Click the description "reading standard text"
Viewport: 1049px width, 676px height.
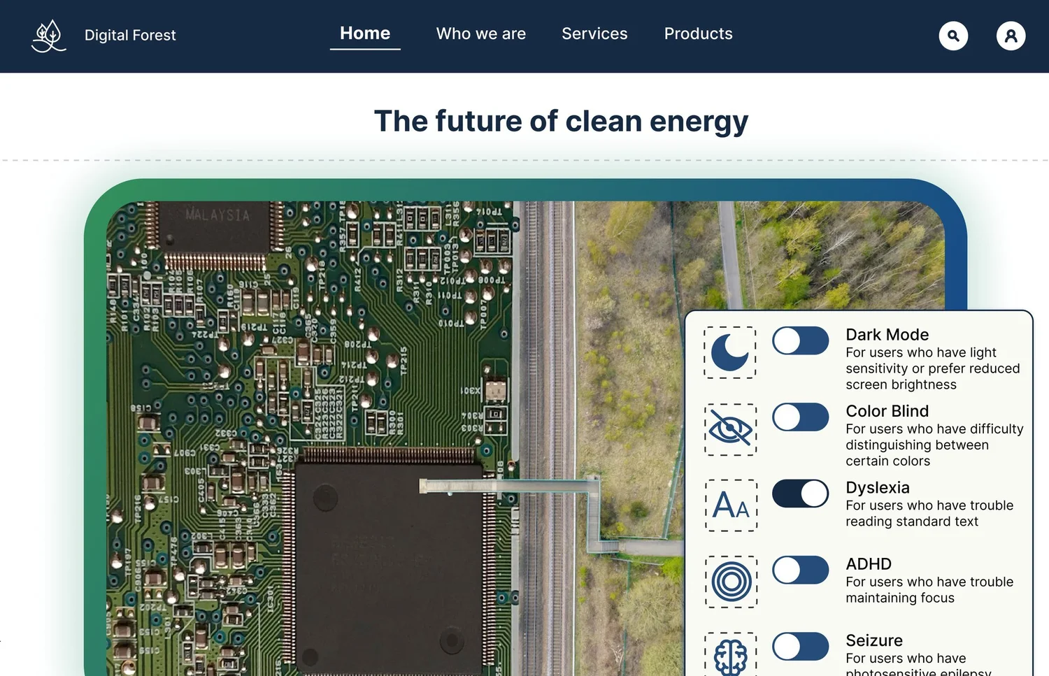click(x=912, y=522)
